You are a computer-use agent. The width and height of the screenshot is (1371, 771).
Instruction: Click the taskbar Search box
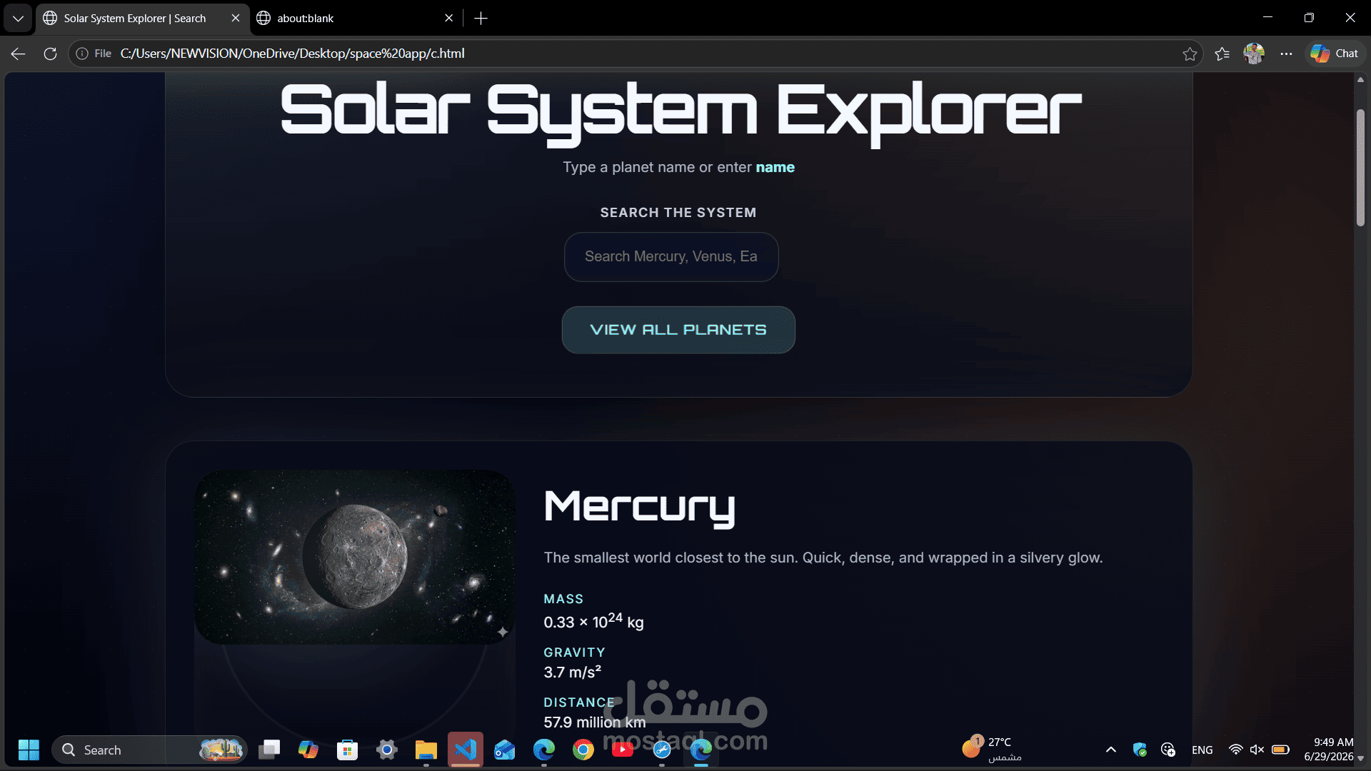pos(149,750)
